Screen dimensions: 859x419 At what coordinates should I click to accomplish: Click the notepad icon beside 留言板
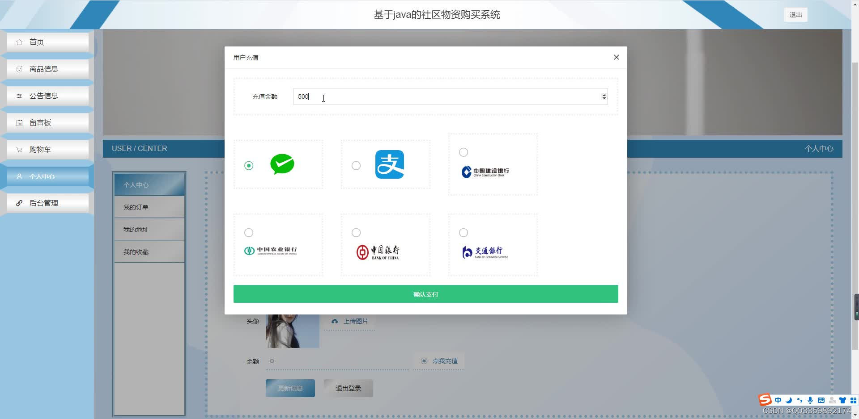pyautogui.click(x=19, y=122)
